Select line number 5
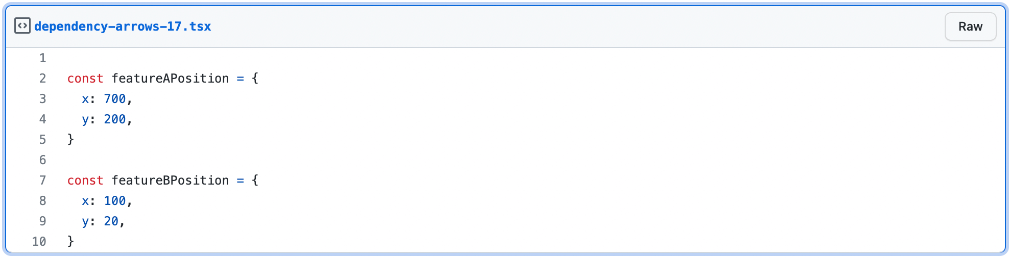Viewport: 1009px width, 258px height. [x=43, y=140]
